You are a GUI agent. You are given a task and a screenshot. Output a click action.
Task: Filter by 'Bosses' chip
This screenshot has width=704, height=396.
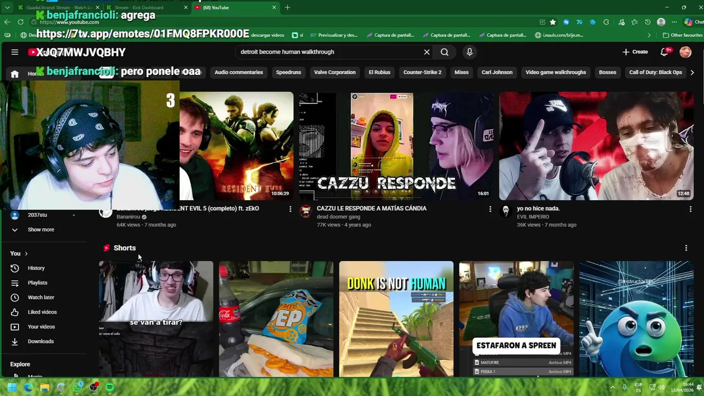pos(607,72)
